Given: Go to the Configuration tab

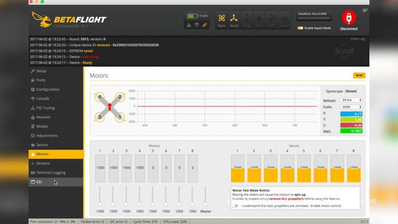Looking at the screenshot, I should (x=56, y=90).
